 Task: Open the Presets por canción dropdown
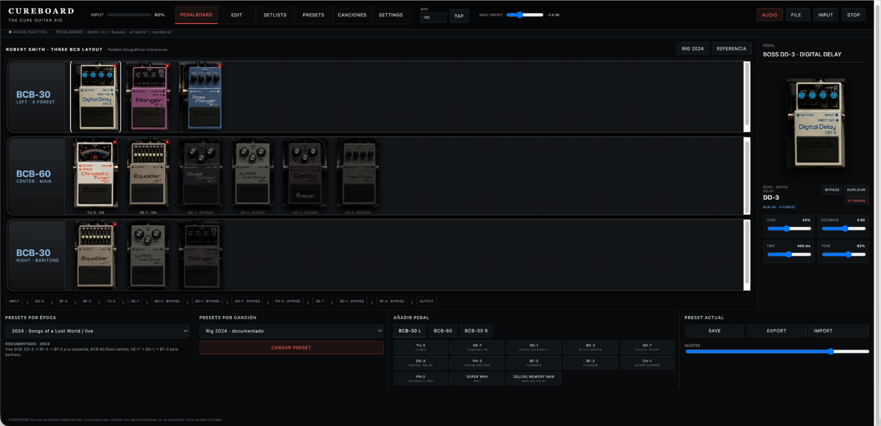pyautogui.click(x=291, y=331)
